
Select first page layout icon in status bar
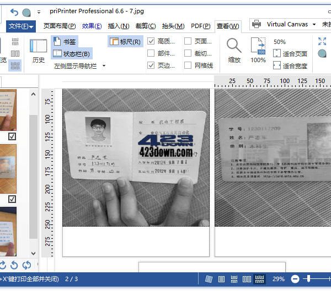pyautogui.click(x=208, y=279)
